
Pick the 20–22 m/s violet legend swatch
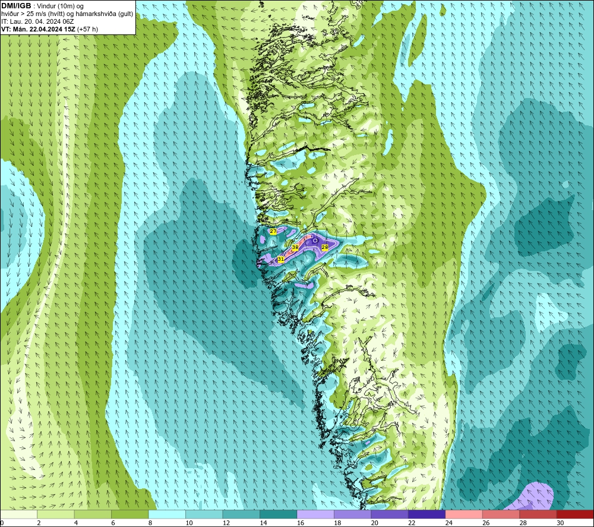390,514
